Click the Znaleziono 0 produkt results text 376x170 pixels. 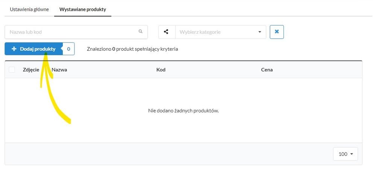(x=132, y=49)
